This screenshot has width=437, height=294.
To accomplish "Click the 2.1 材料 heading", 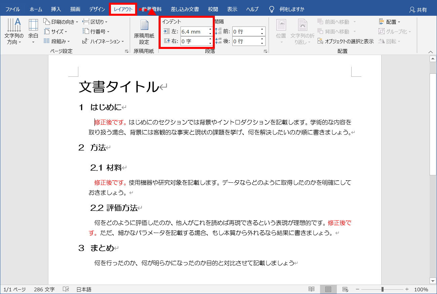I will pos(106,168).
